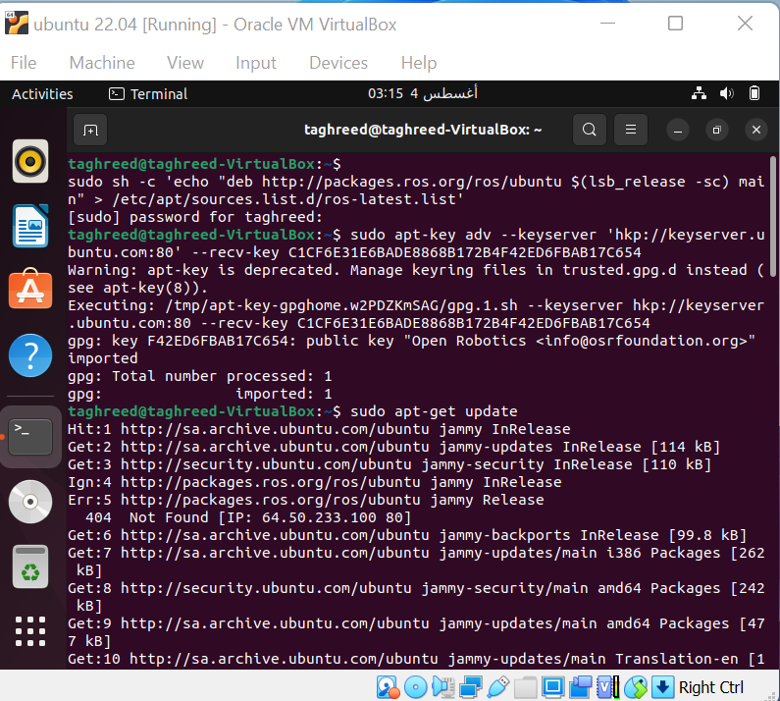
Task: Open the Help icon in dock
Action: tap(30, 355)
